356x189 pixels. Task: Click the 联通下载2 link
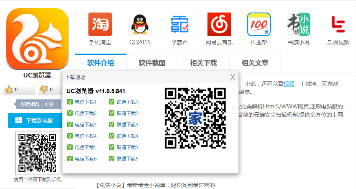127,113
